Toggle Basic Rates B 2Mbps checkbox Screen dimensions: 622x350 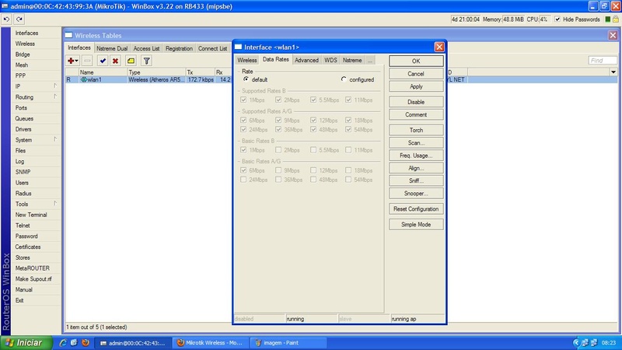(x=278, y=150)
